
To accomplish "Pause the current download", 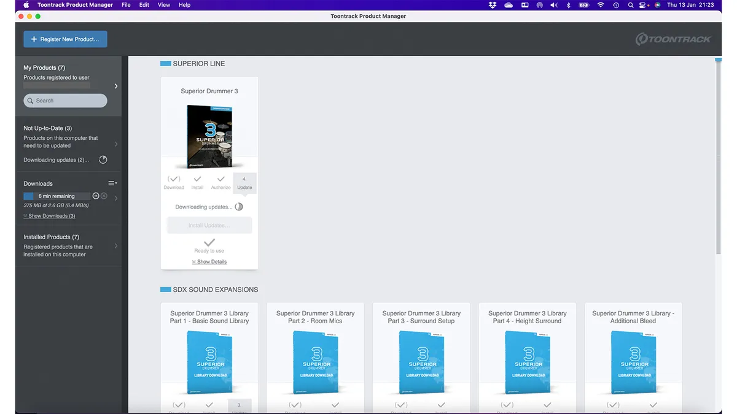I will pyautogui.click(x=96, y=196).
